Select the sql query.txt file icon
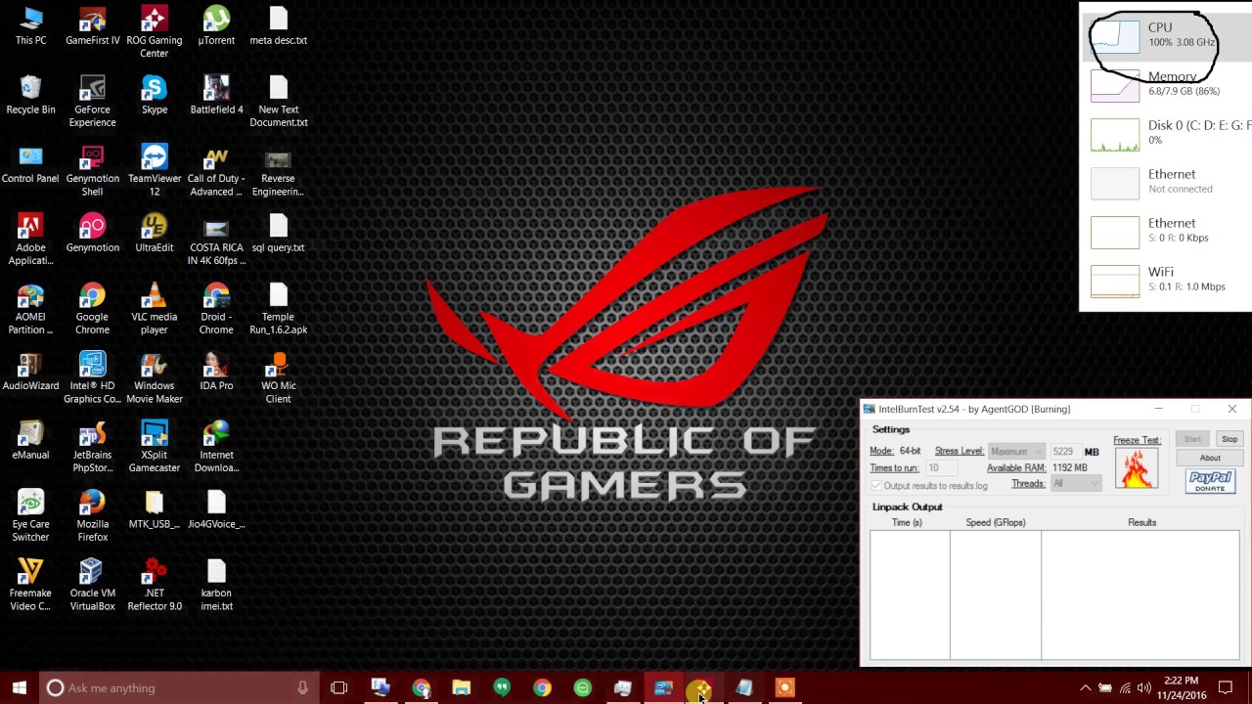The height and width of the screenshot is (704, 1252). [278, 234]
